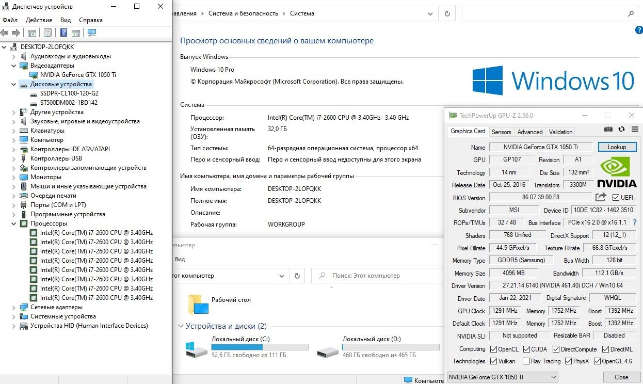Toggle the Vulkan checkbox
The height and width of the screenshot is (384, 643).
[x=493, y=361]
